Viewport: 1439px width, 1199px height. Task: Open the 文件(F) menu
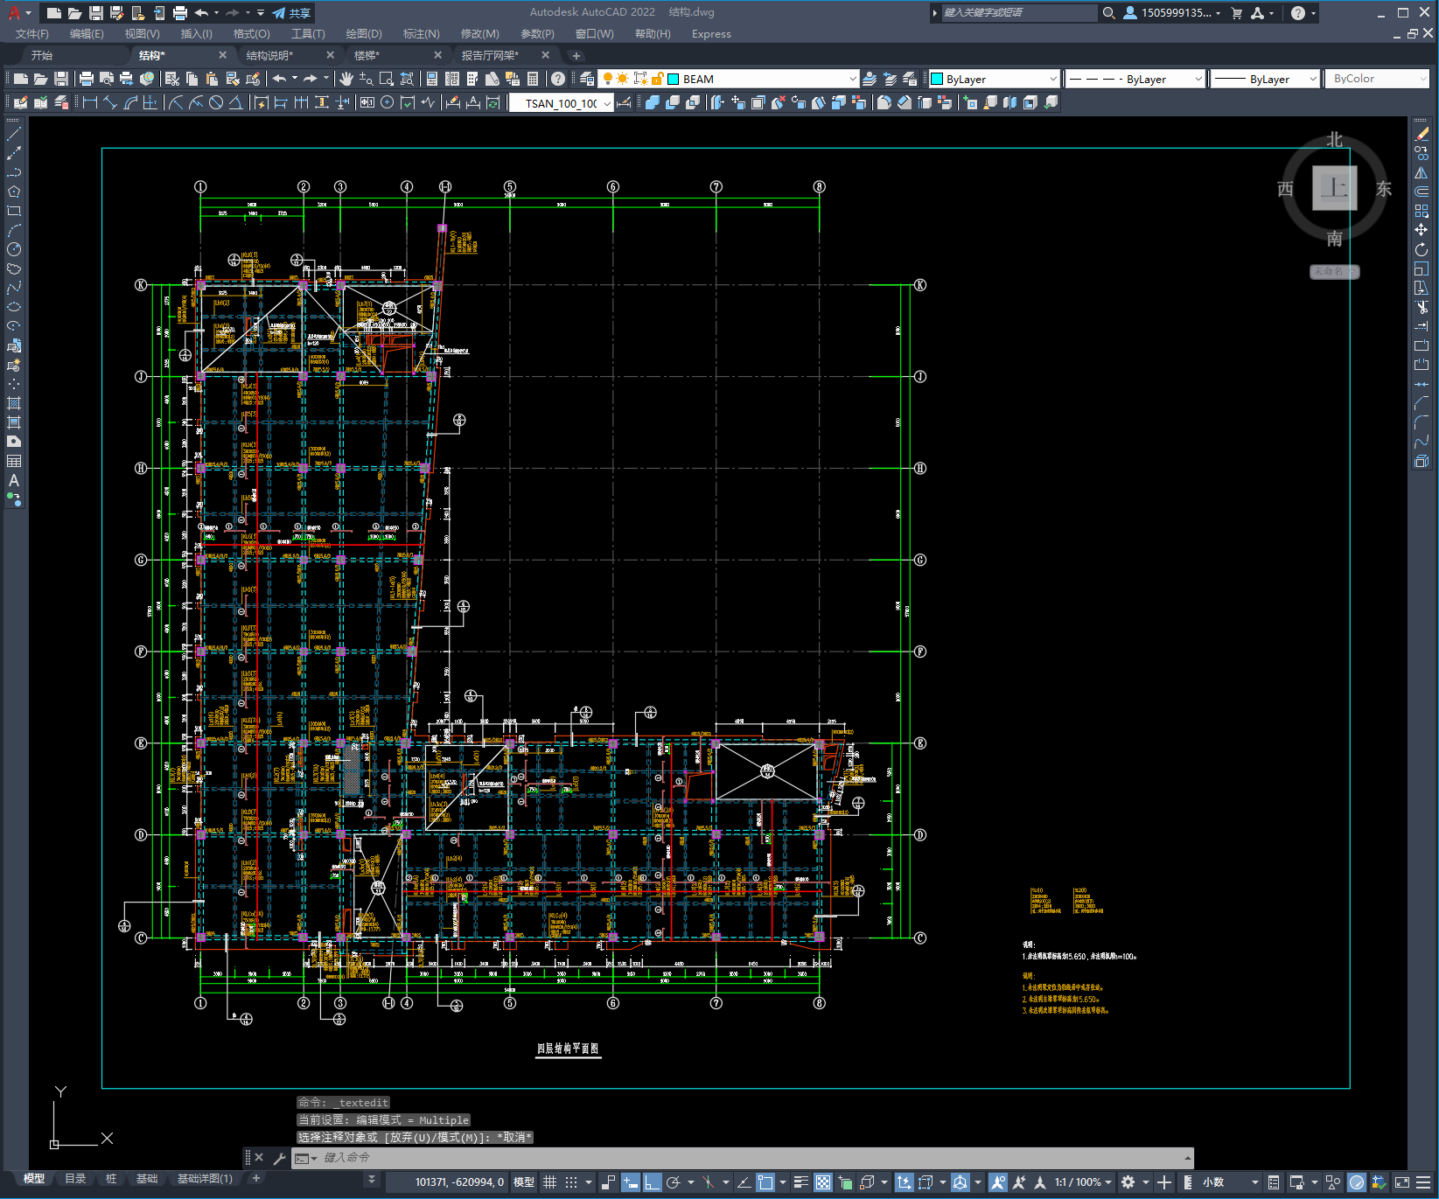pyautogui.click(x=32, y=34)
